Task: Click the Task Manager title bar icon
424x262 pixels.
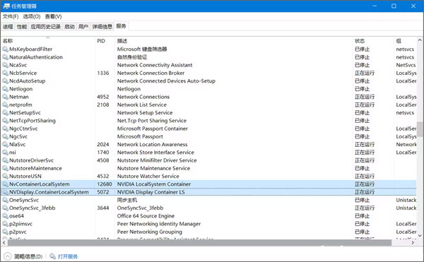Action: tap(6, 6)
